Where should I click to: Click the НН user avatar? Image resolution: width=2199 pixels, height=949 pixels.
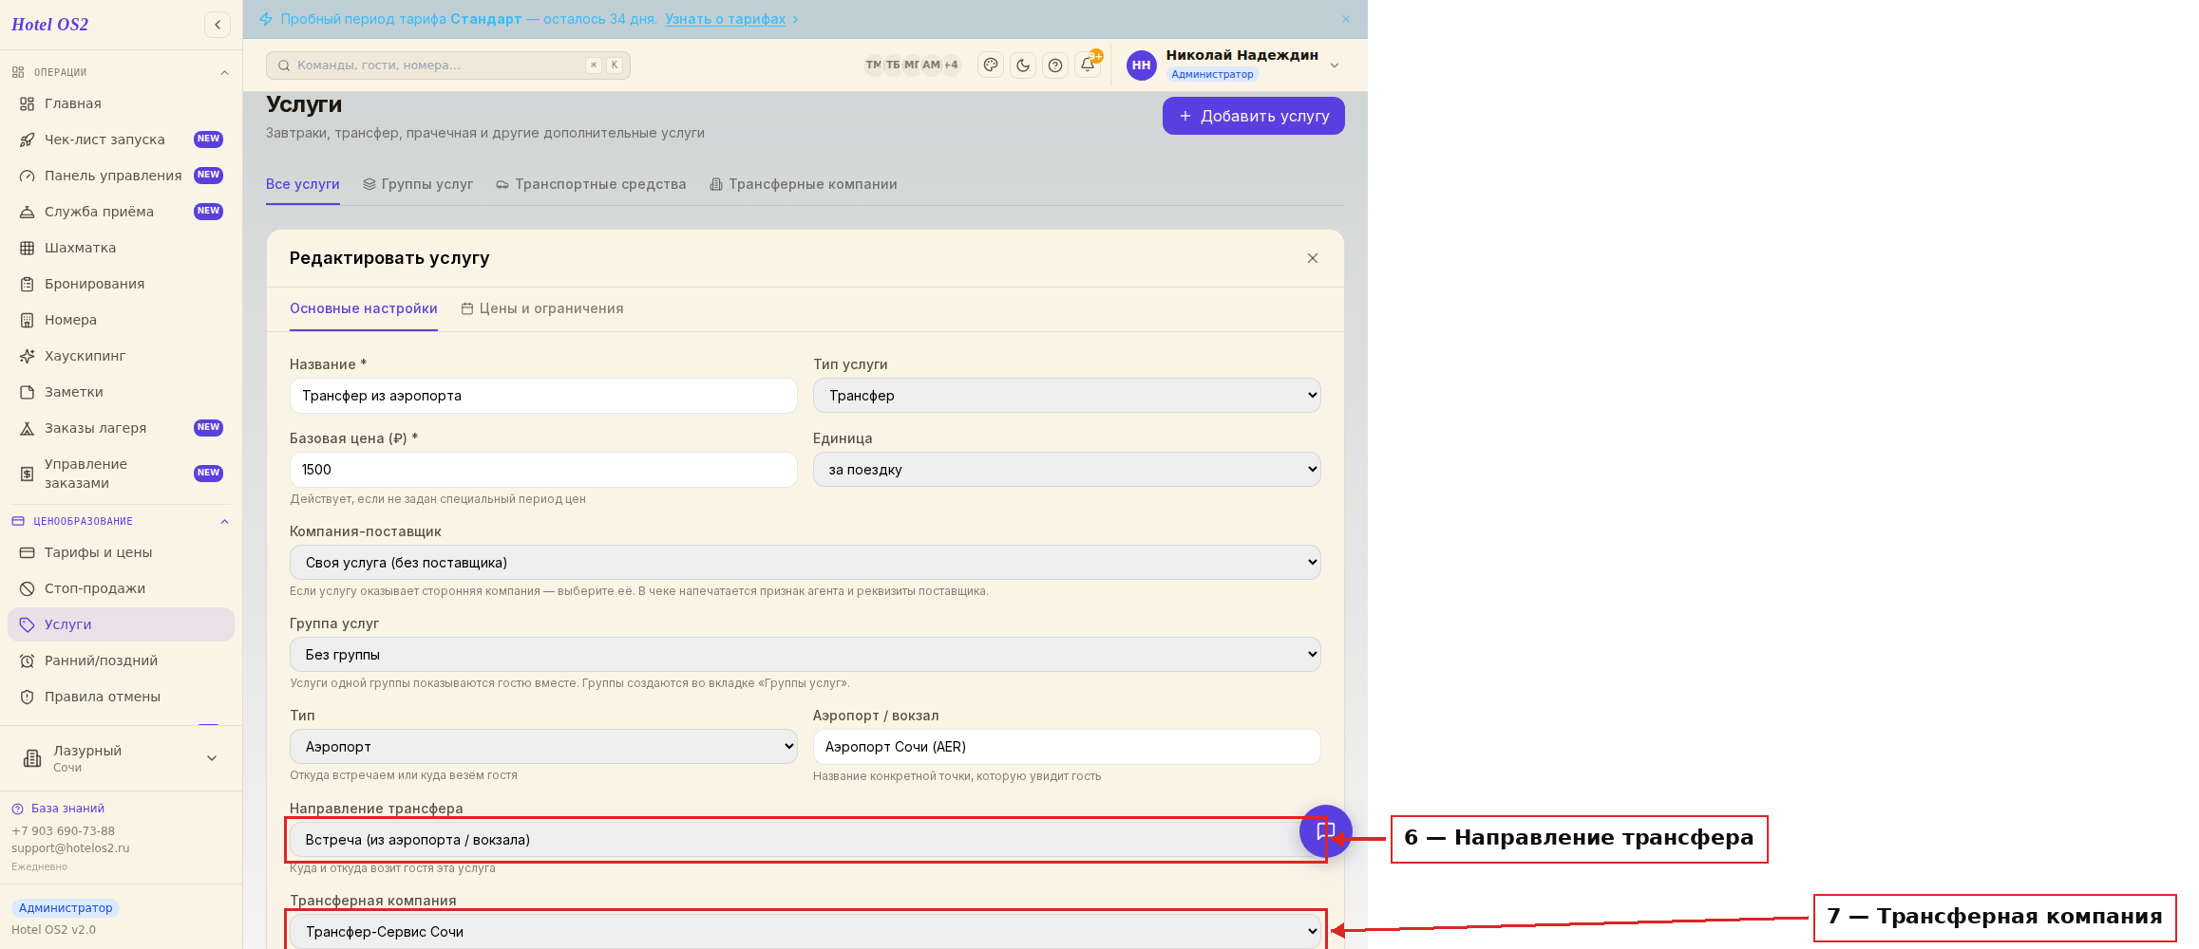(1141, 65)
